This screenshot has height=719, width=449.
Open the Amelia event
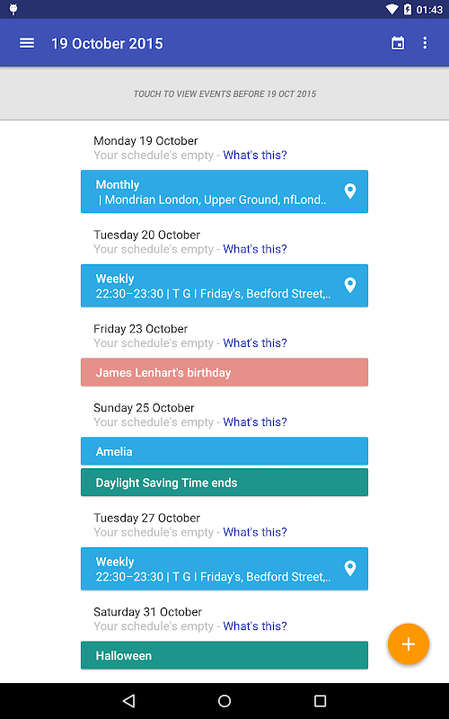pos(224,451)
